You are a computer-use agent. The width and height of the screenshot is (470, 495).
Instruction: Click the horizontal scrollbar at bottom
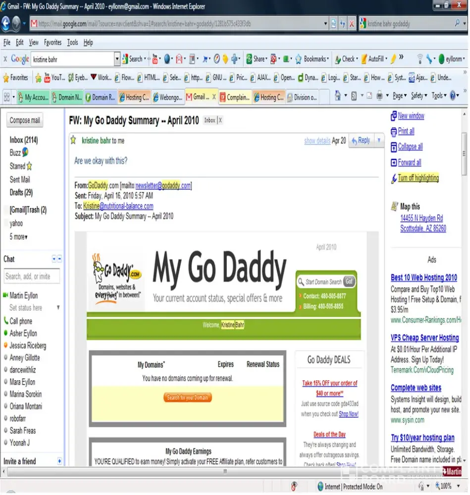pos(225,471)
